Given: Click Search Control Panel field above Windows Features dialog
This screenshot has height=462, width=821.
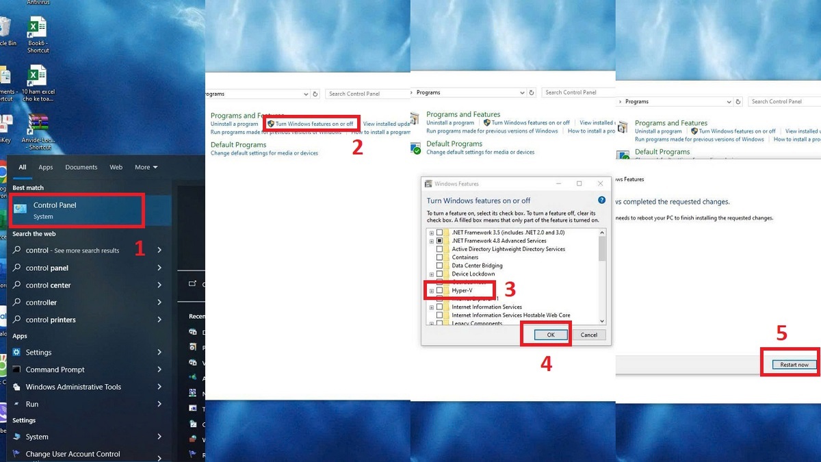Looking at the screenshot, I should click(579, 92).
